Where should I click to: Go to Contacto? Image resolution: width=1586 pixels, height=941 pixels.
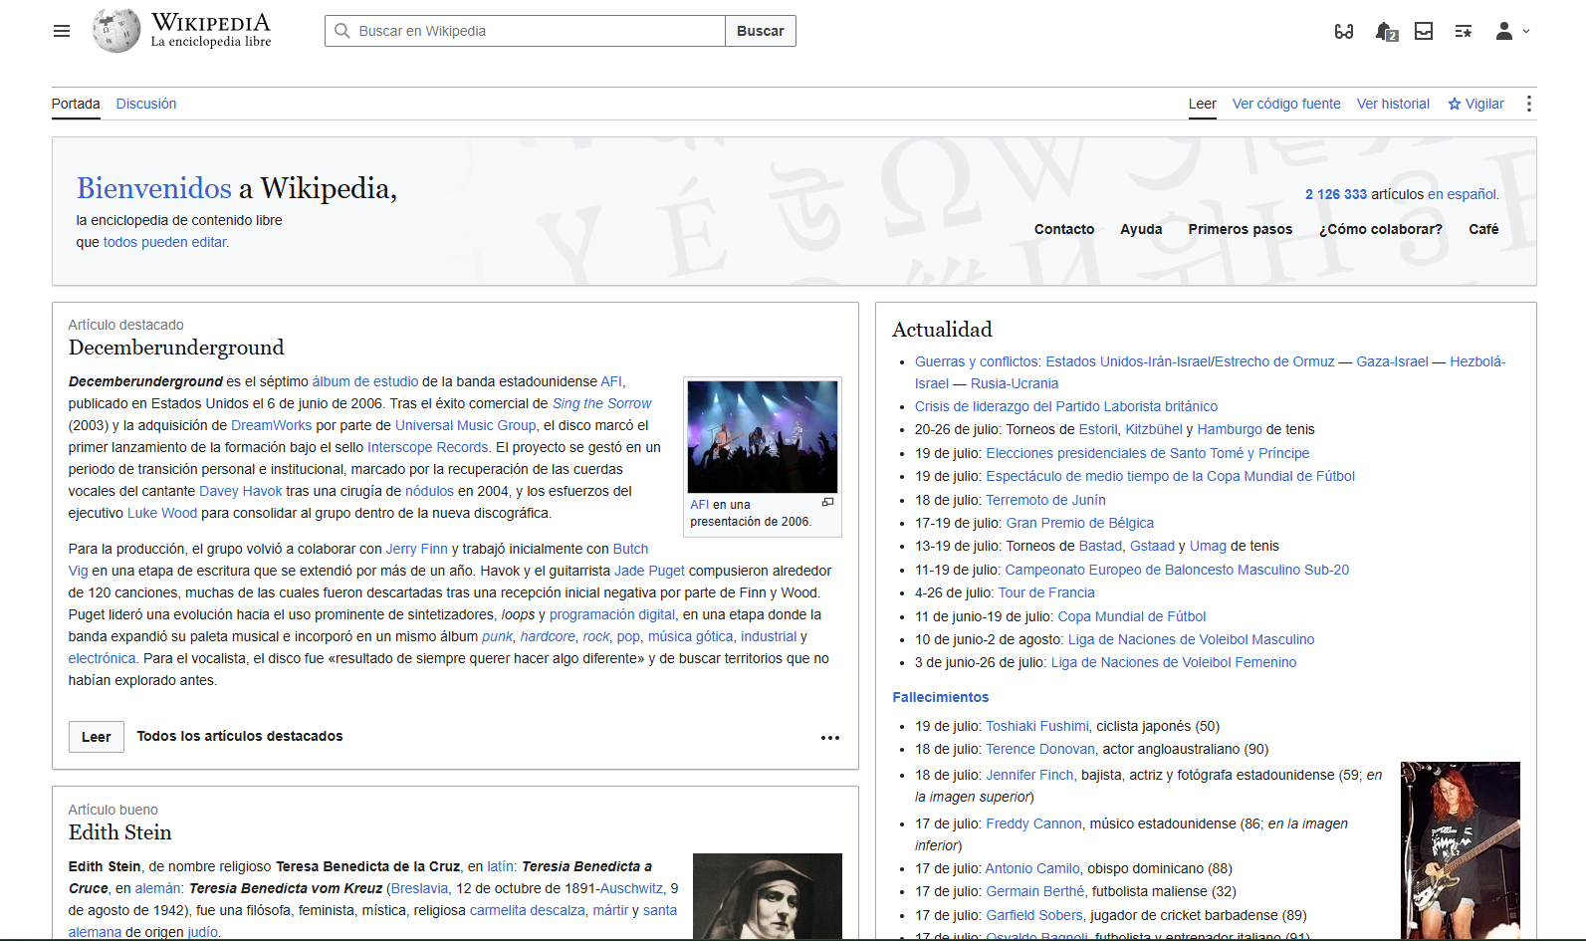pyautogui.click(x=1064, y=229)
